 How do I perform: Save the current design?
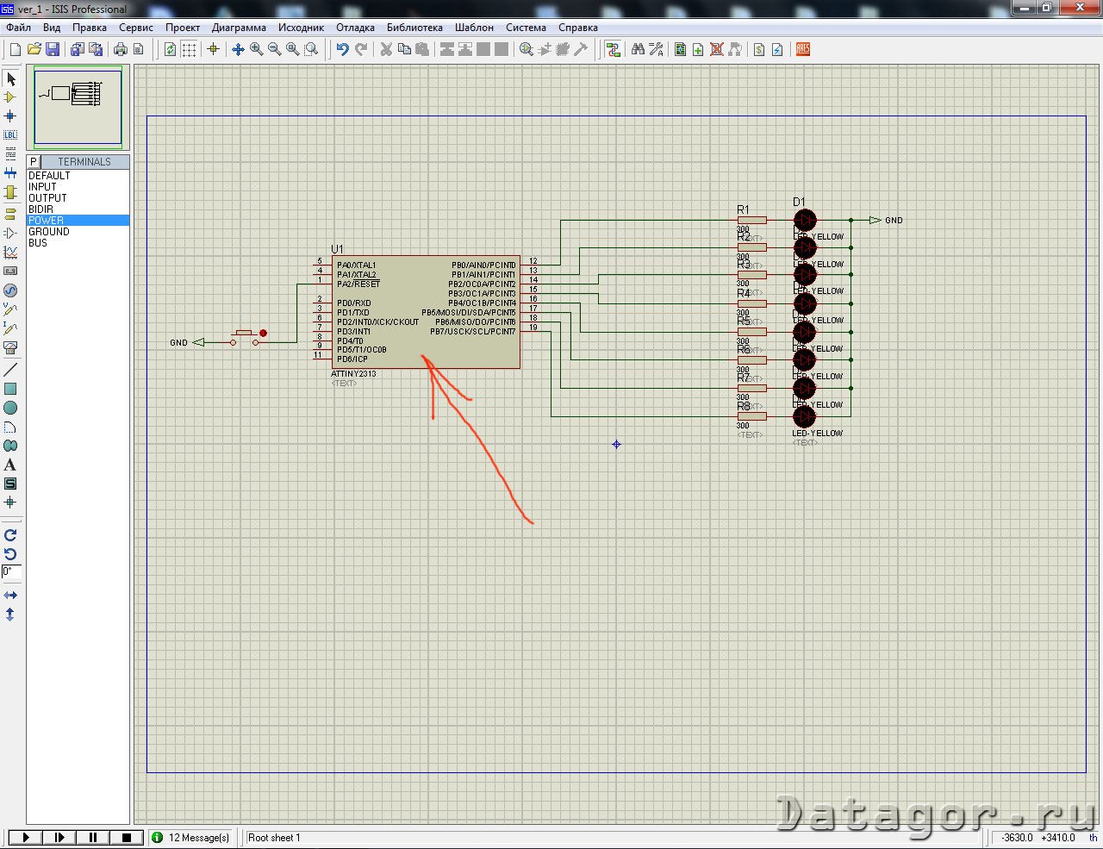53,50
